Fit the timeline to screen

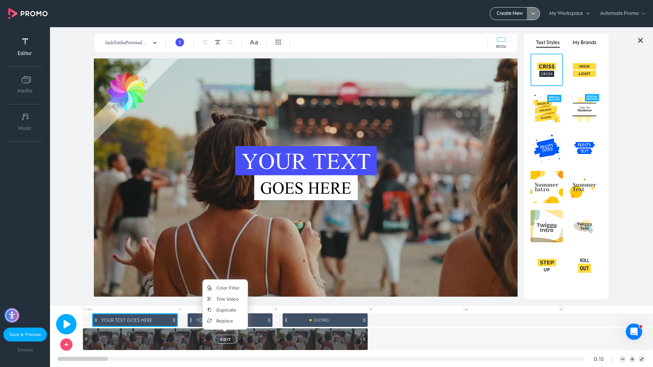(x=642, y=359)
